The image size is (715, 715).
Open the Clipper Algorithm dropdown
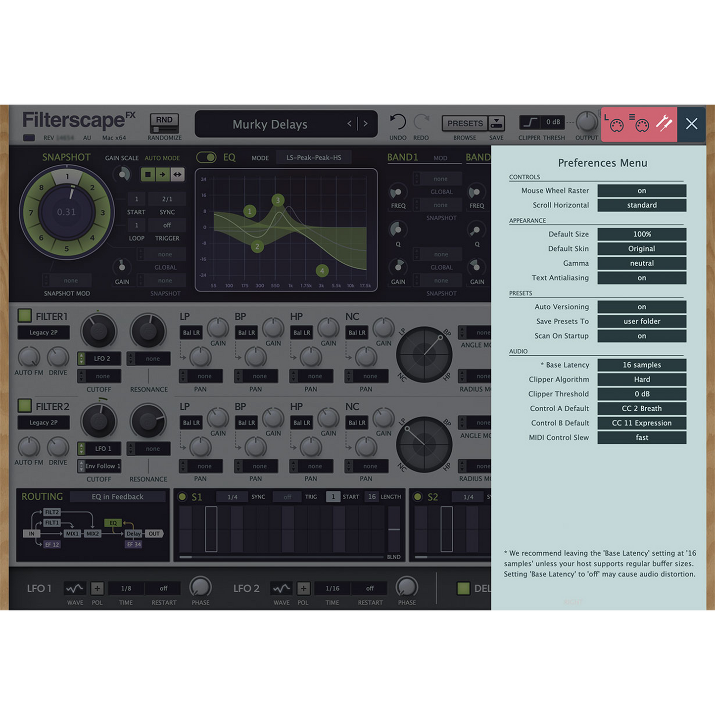pos(641,380)
